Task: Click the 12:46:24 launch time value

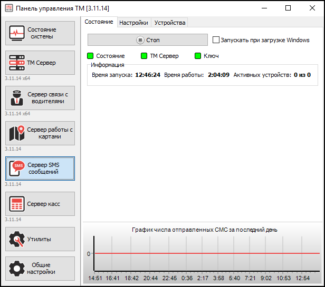Action: tap(148, 75)
